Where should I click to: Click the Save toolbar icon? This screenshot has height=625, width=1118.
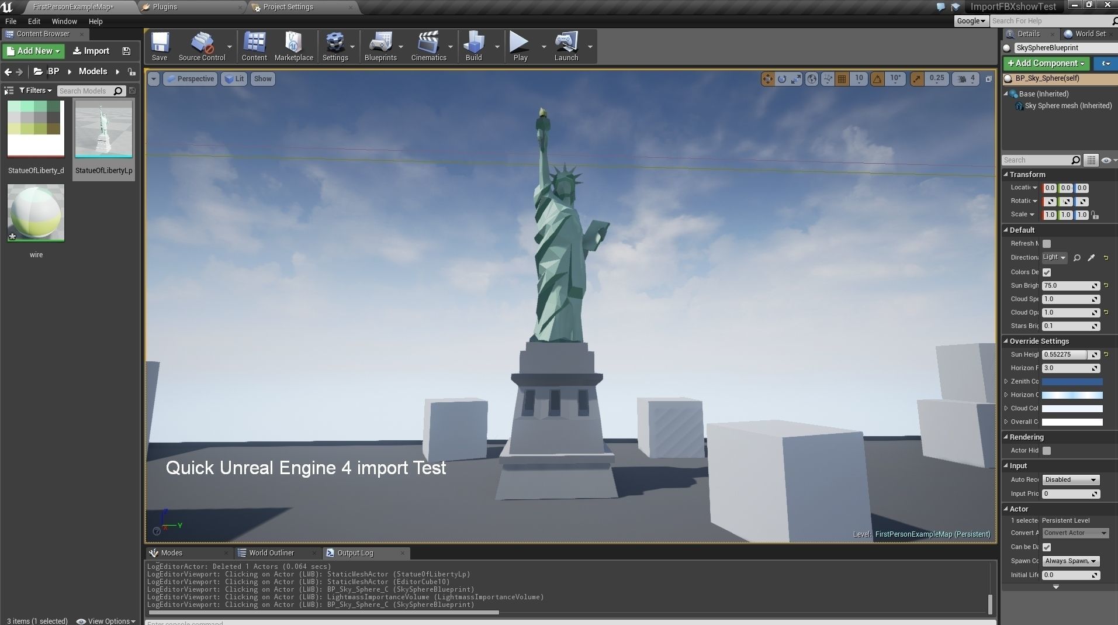click(x=160, y=46)
